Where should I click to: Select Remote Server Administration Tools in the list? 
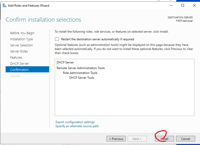tap(81, 68)
